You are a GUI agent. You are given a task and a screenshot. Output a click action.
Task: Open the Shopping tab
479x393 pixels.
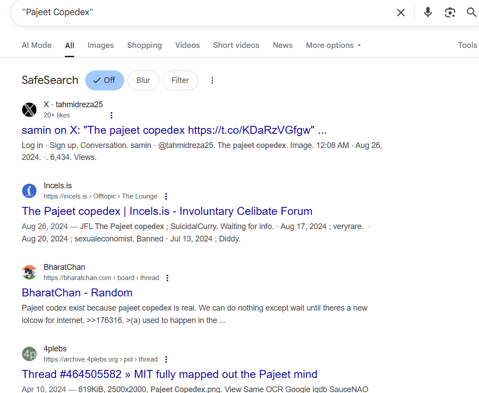[144, 45]
